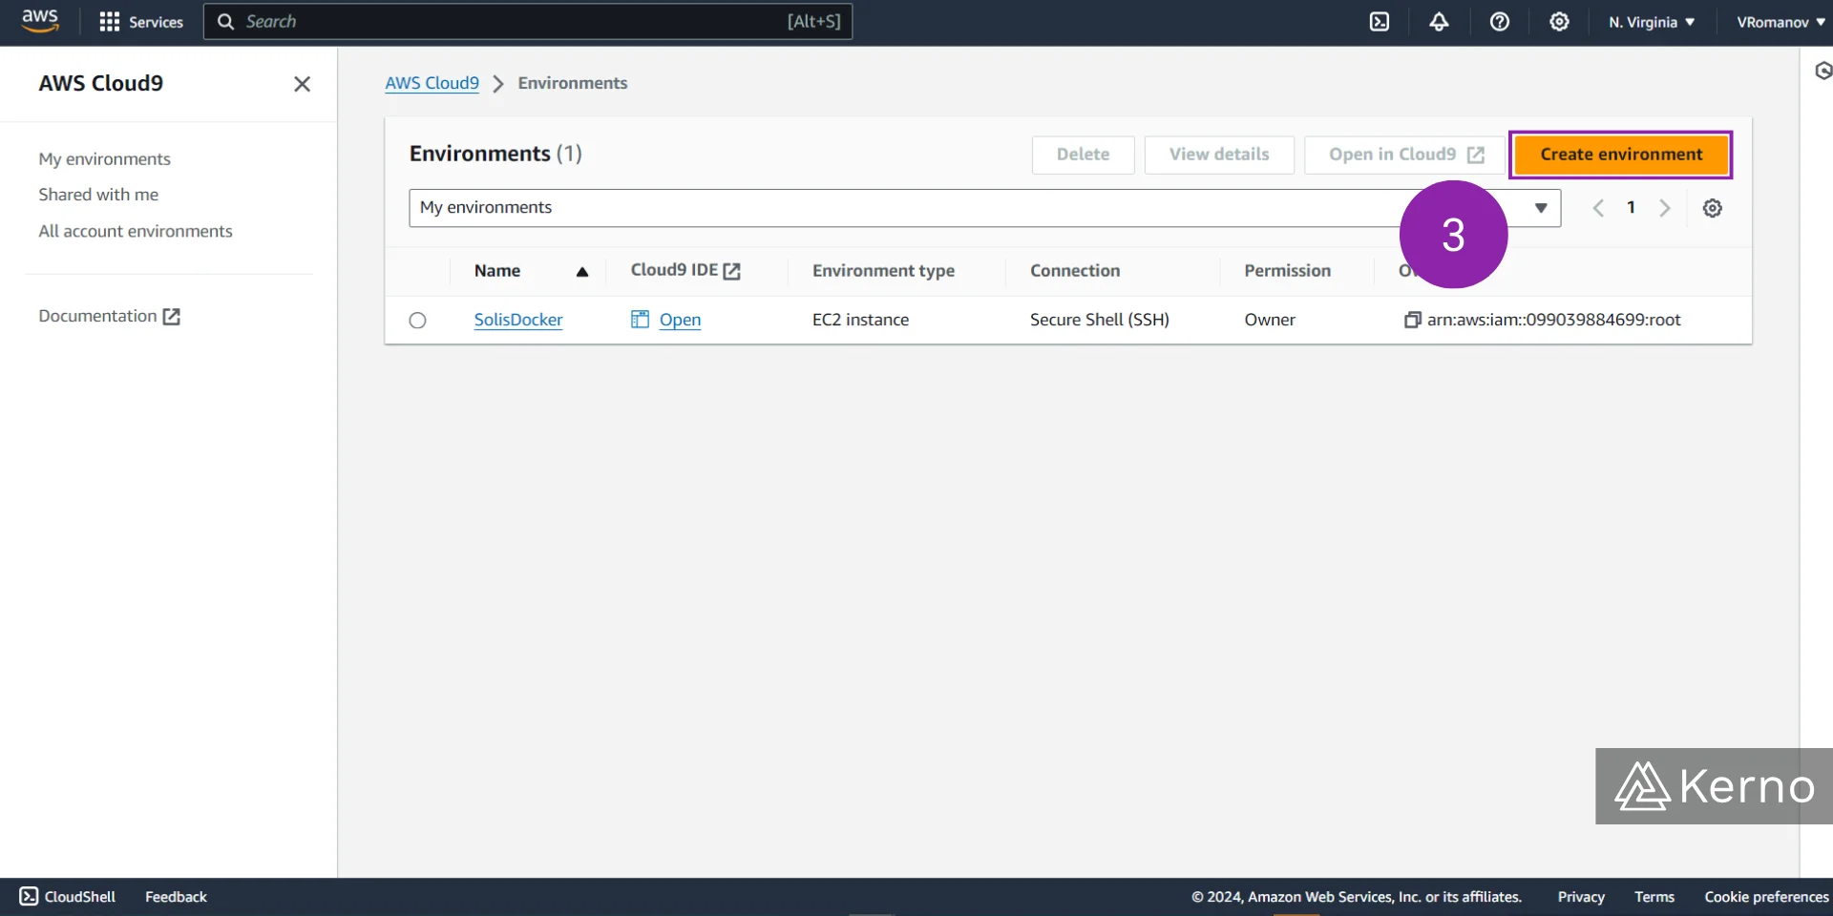The height and width of the screenshot is (916, 1833).
Task: Expand the VRomanov account menu
Action: tap(1780, 22)
